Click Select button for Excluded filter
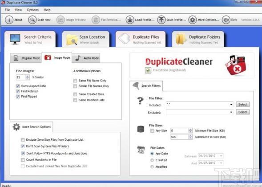The height and width of the screenshot is (187, 262). click(243, 112)
